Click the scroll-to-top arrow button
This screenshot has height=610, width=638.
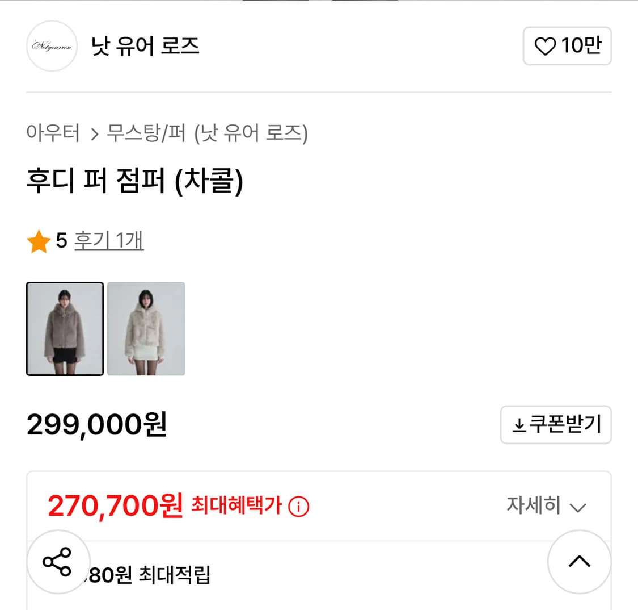[579, 562]
